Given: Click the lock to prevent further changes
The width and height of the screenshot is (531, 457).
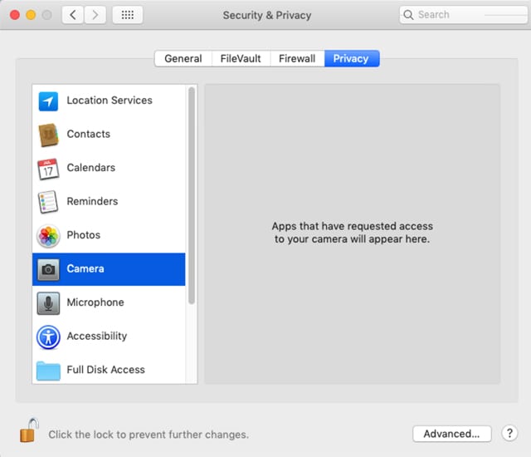Looking at the screenshot, I should [29, 431].
